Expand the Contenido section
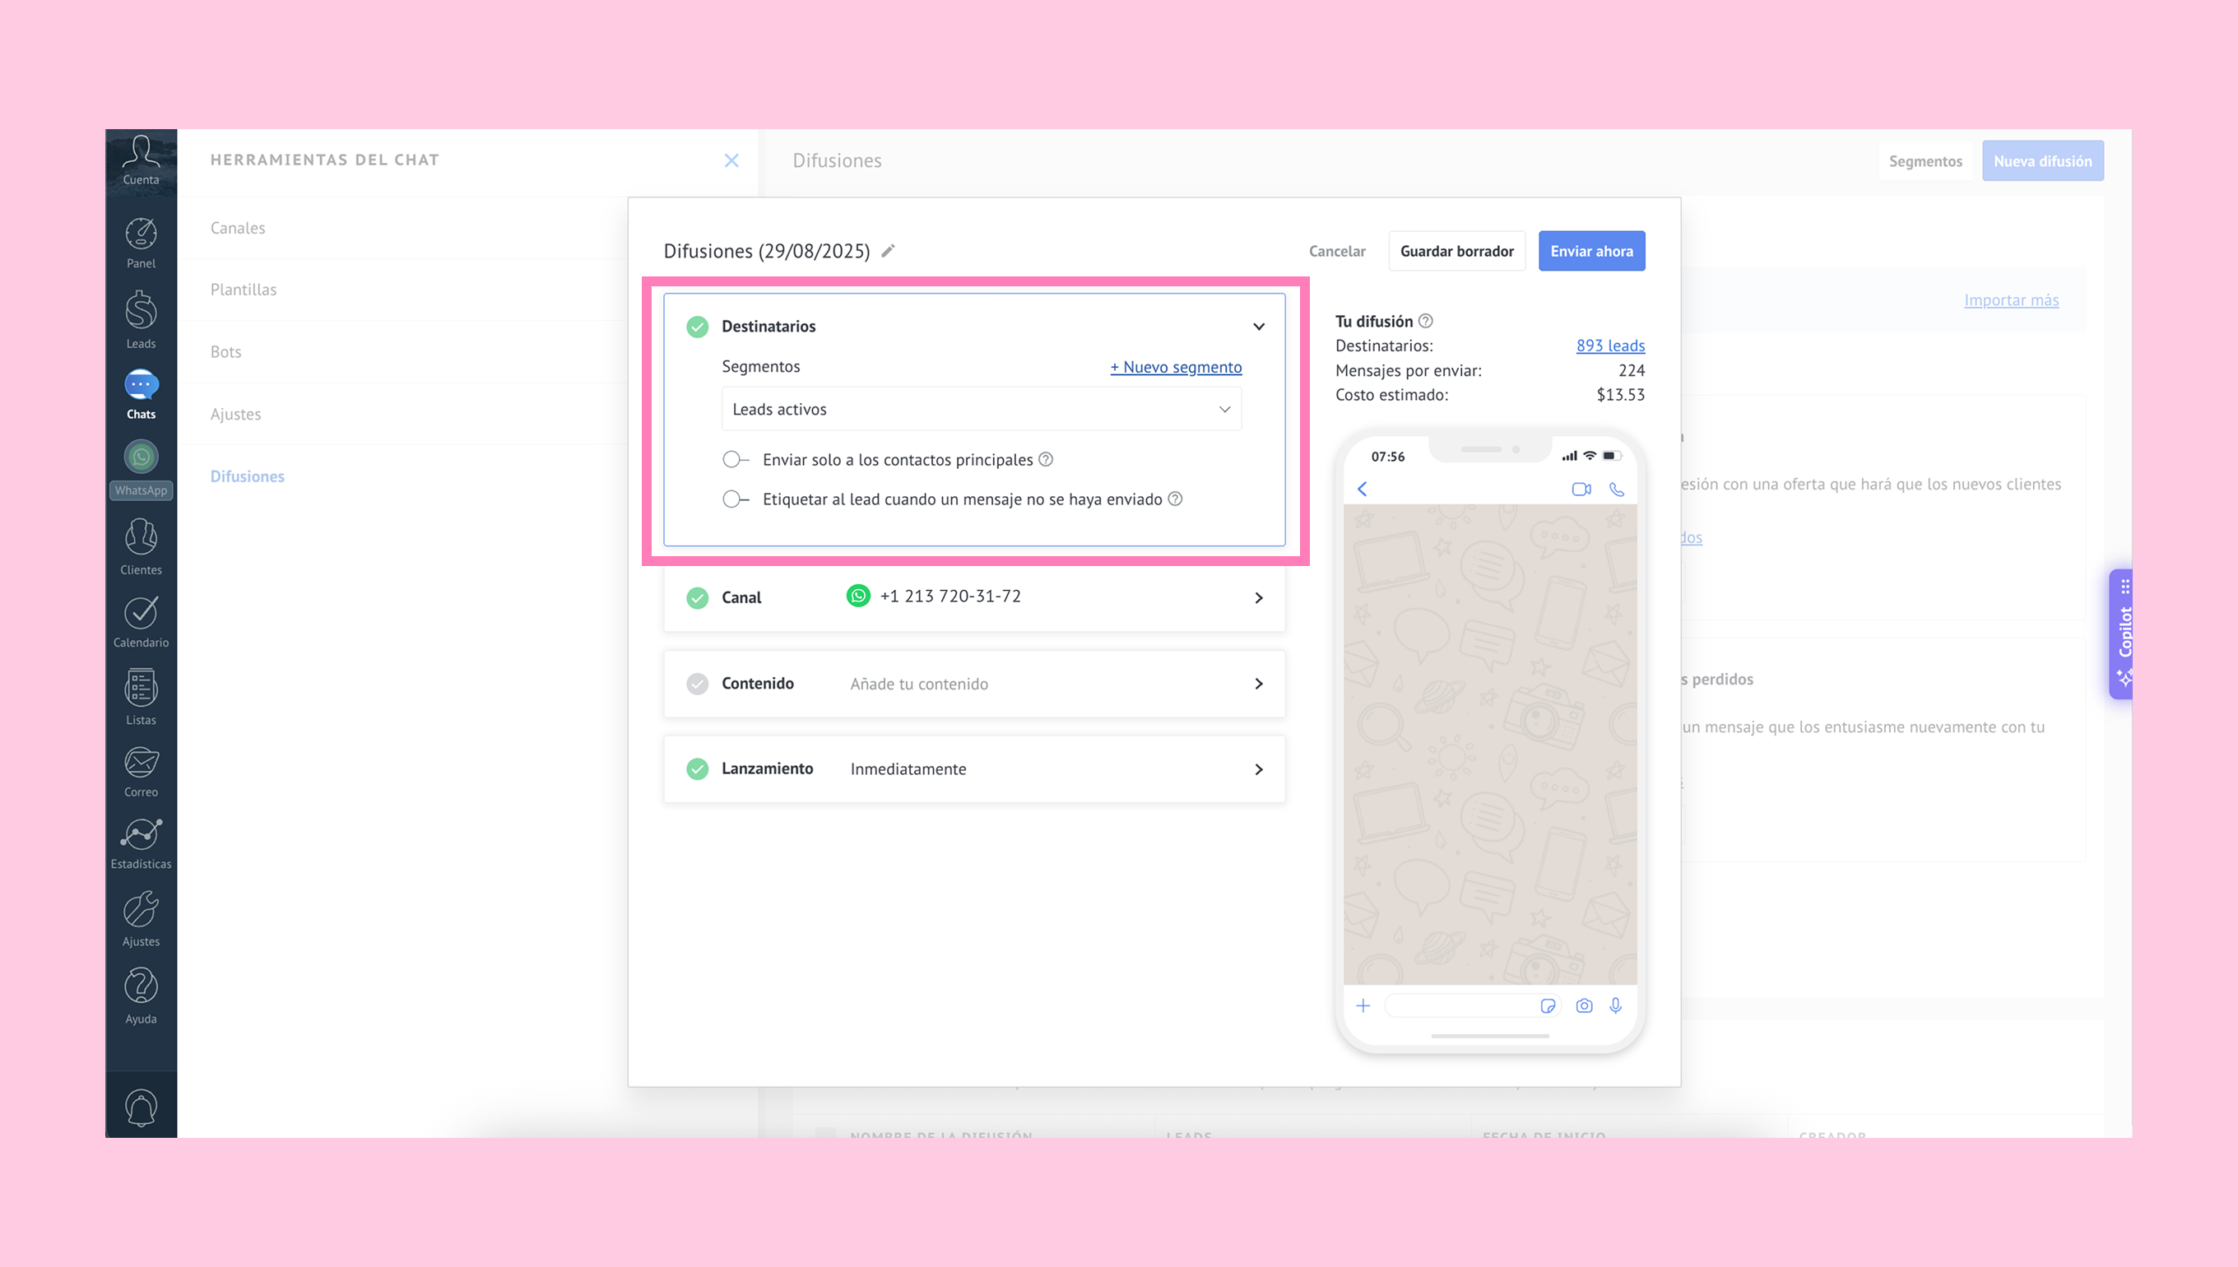 pyautogui.click(x=1258, y=684)
